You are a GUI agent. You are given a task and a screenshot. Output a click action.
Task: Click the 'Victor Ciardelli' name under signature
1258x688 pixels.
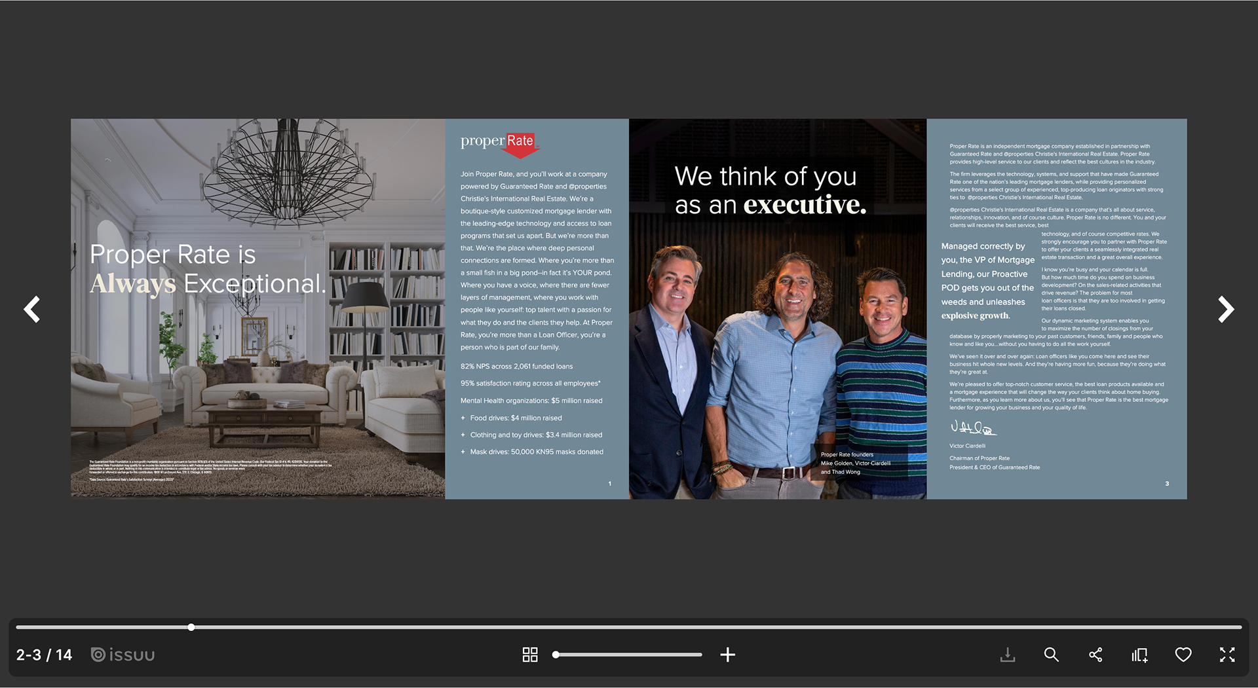point(967,446)
